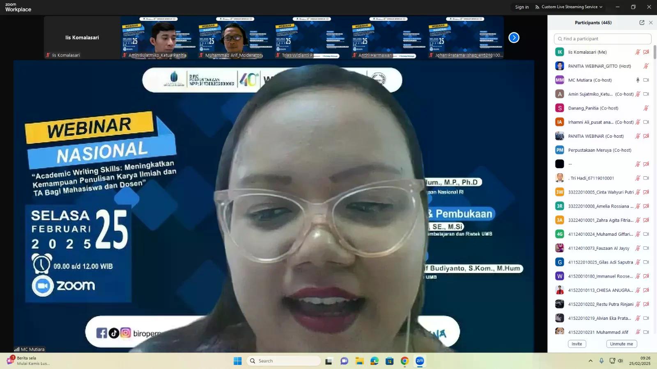
Task: Click the camera icon beside MC Mutiara
Action: coord(646,80)
